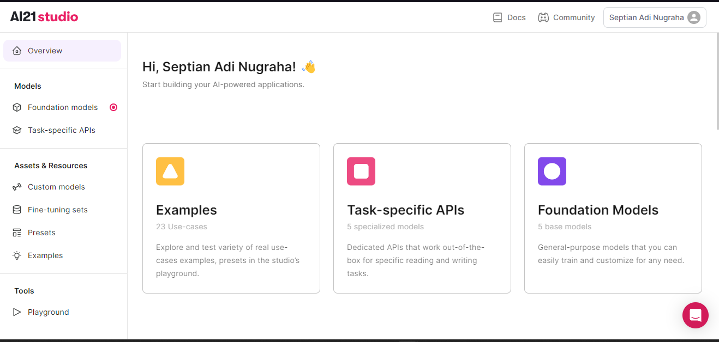The height and width of the screenshot is (342, 719).
Task: Click the pink Task-specific APIs square icon
Action: (x=361, y=172)
